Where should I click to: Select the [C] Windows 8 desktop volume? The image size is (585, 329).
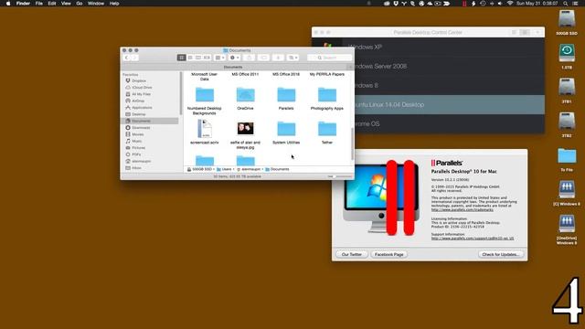tap(567, 189)
